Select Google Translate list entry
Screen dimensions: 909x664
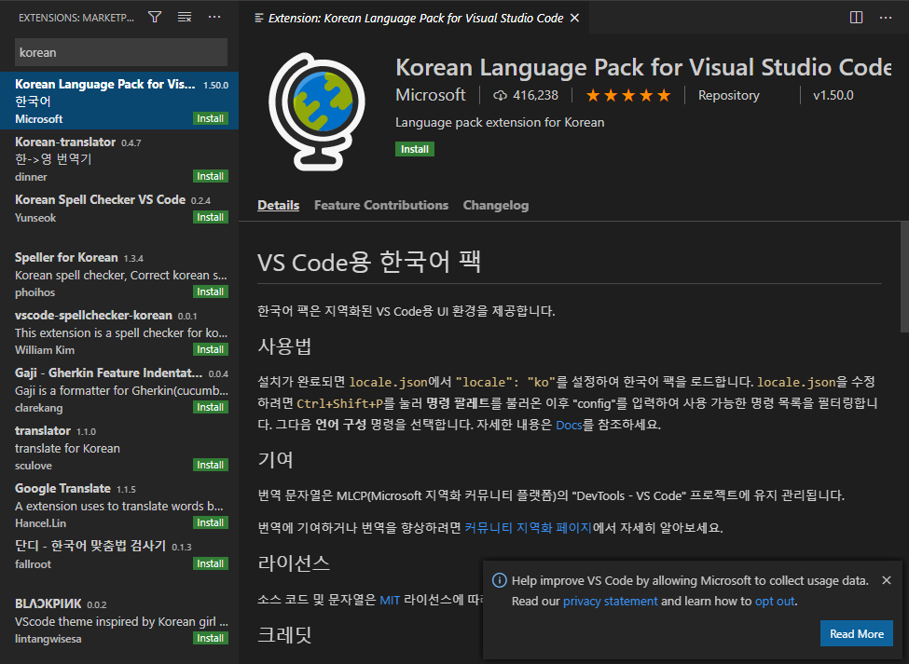[x=119, y=506]
